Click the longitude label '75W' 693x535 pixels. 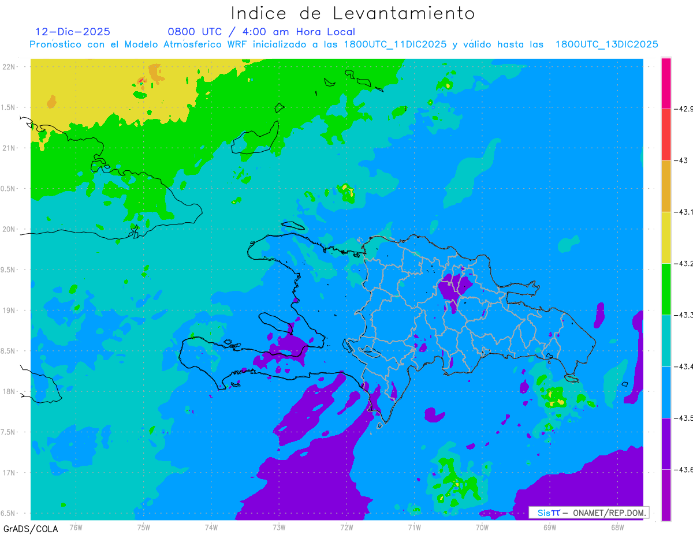(144, 527)
